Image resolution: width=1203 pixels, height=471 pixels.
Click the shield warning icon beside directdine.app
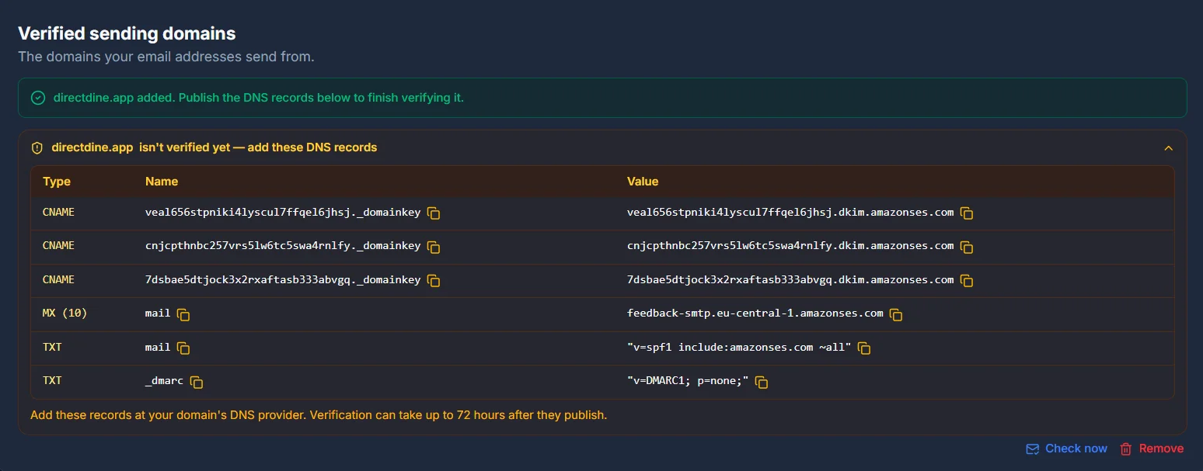click(x=37, y=147)
